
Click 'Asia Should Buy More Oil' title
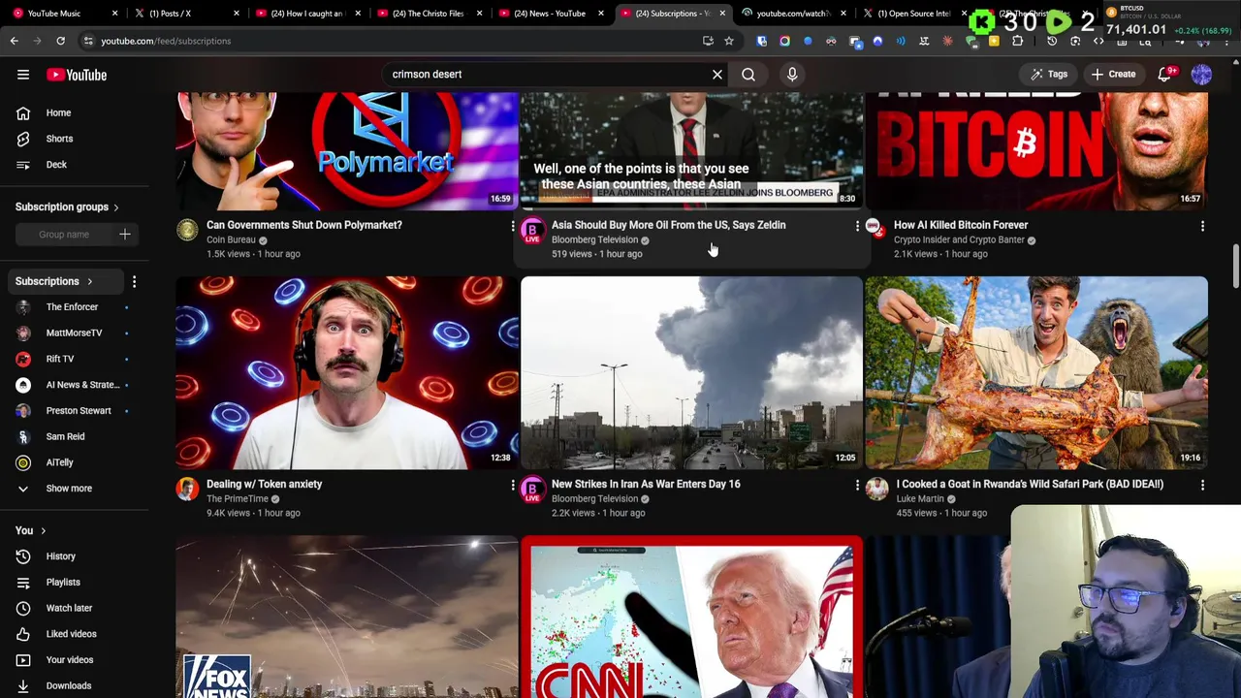point(668,225)
